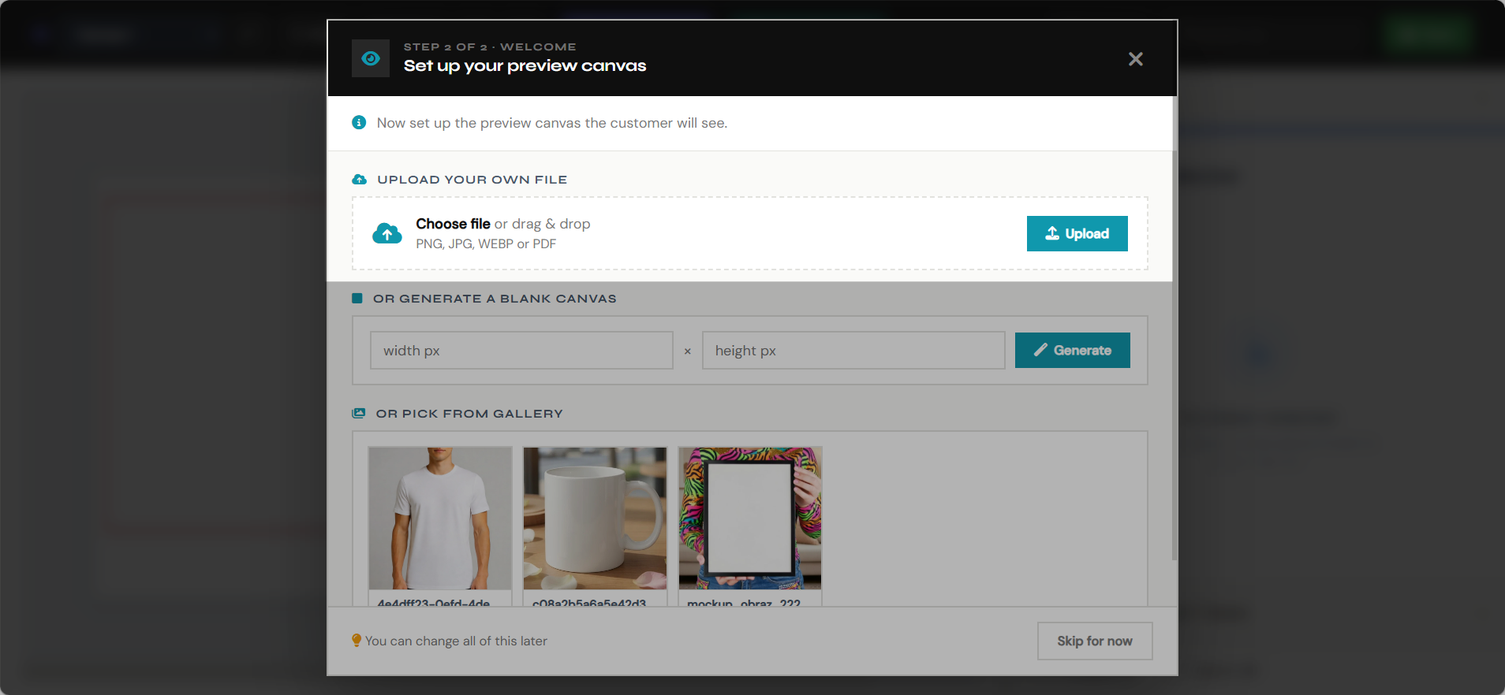This screenshot has height=695, width=1505.
Task: Click the square icon beside Generate a Blank Canvas
Action: pyautogui.click(x=357, y=299)
